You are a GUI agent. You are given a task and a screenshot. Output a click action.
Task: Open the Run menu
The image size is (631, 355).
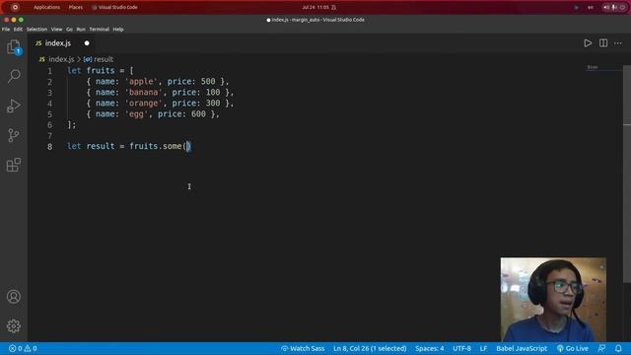[81, 30]
